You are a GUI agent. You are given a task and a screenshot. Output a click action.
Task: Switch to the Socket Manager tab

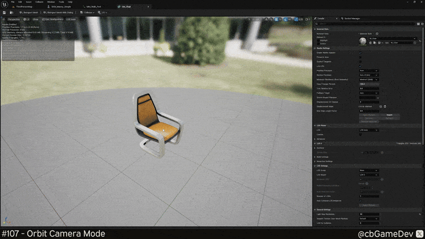pos(352,19)
